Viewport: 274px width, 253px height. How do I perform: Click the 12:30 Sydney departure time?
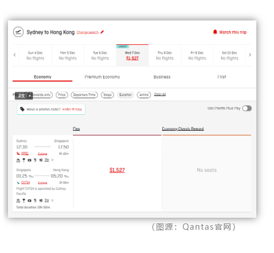pos(22,147)
